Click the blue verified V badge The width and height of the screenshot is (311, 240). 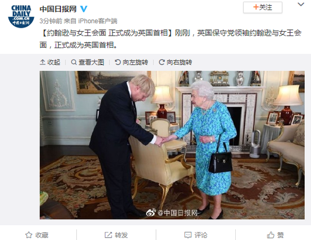coord(84,8)
